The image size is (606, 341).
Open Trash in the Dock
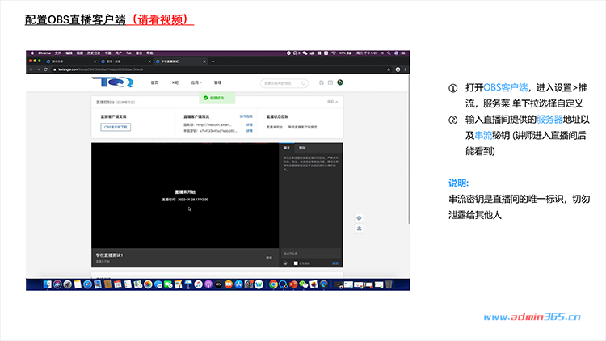[389, 284]
